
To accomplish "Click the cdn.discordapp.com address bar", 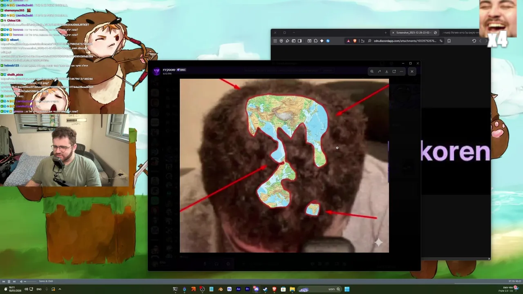I will point(405,41).
